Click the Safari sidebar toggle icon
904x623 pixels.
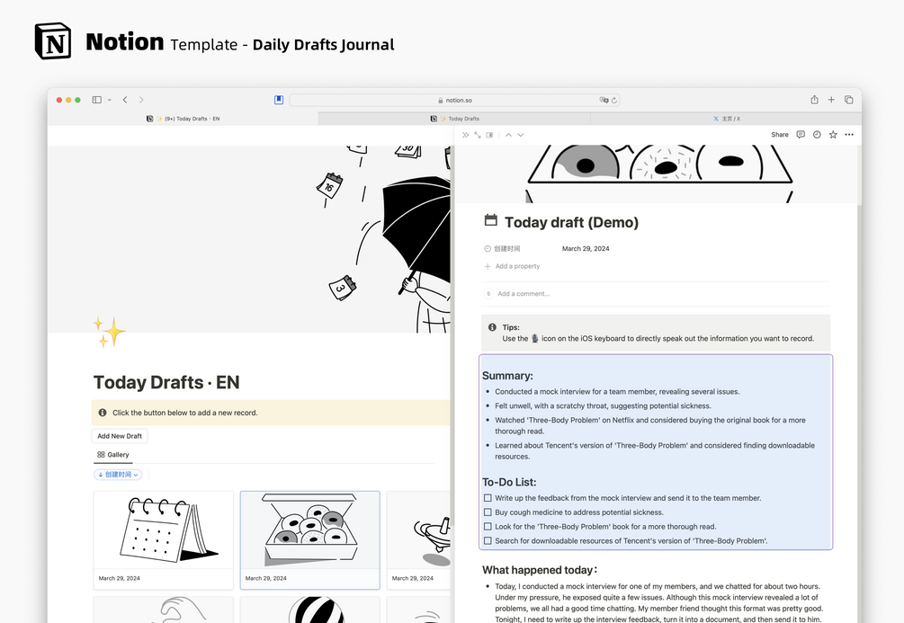pos(97,100)
